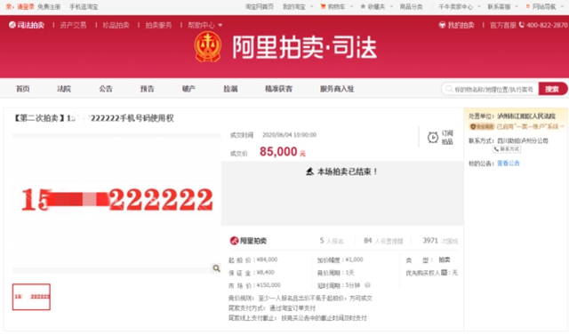Click the 3971 次围观 count
This screenshot has width=569, height=335.
(440, 241)
